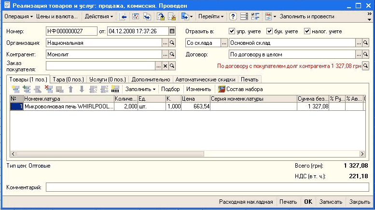Viewport: 375px width, 210px height.
Task: Switch to Дополнительно tab
Action: (151, 79)
